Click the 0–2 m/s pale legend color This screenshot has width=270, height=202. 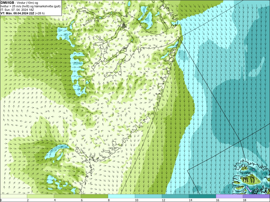13,196
